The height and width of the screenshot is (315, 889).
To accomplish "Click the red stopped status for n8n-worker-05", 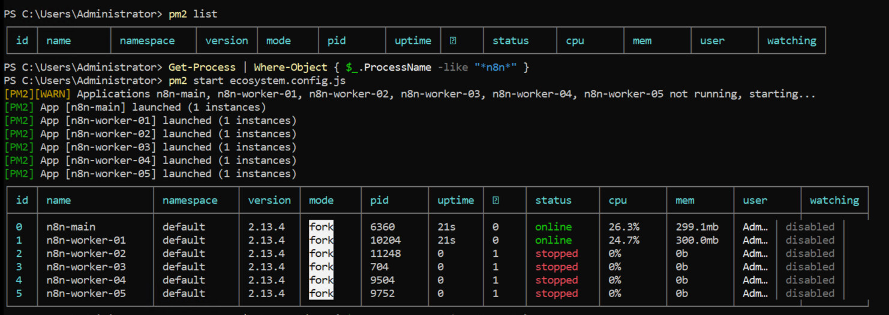I will 556,293.
